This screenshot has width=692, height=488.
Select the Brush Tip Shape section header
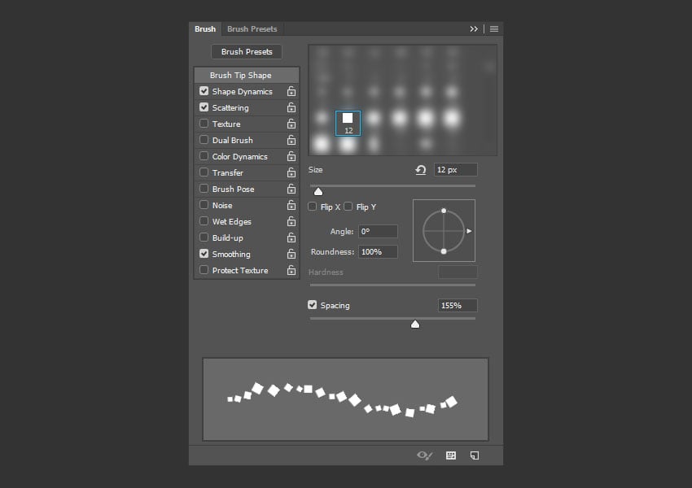click(246, 74)
